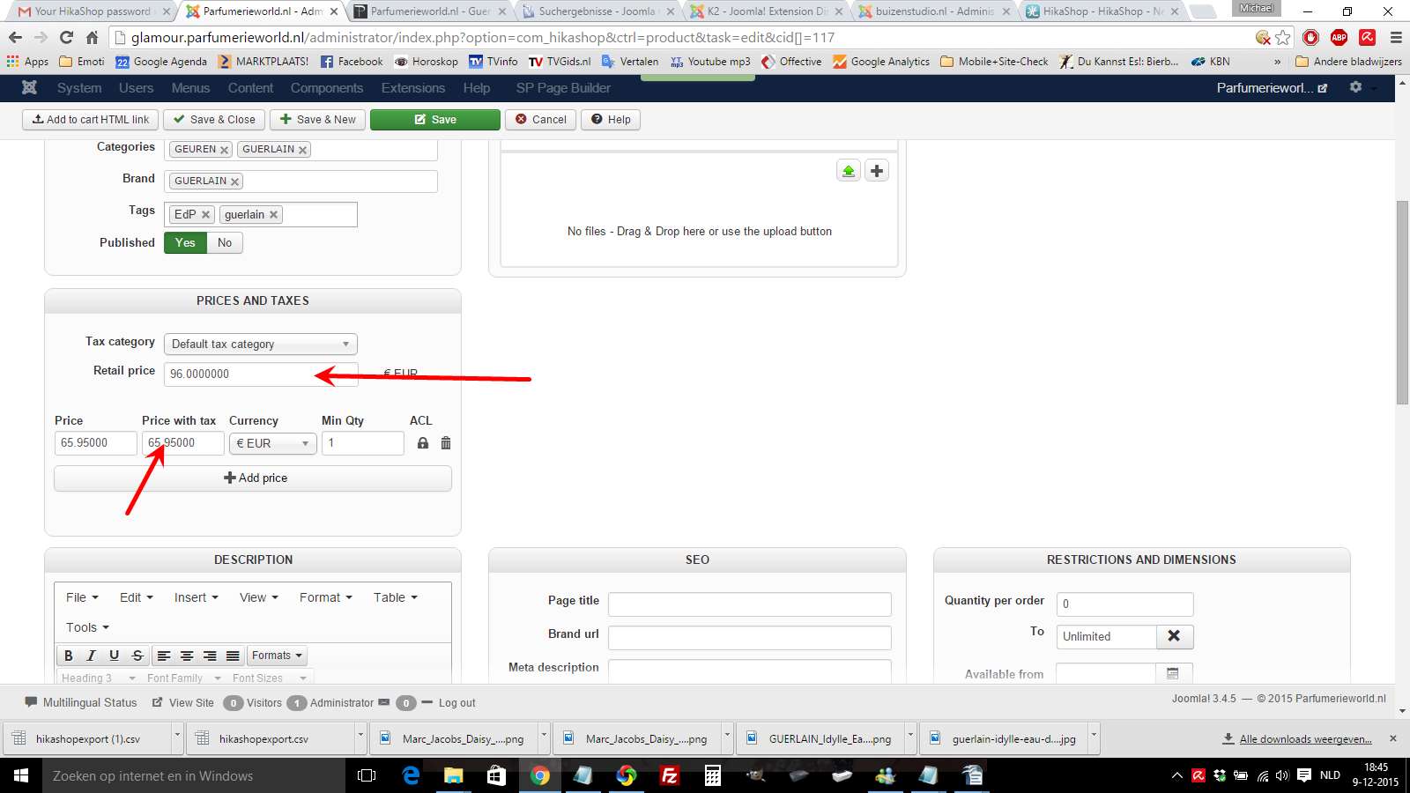
Task: Remove GUERLAIN from the Brand field
Action: (234, 182)
